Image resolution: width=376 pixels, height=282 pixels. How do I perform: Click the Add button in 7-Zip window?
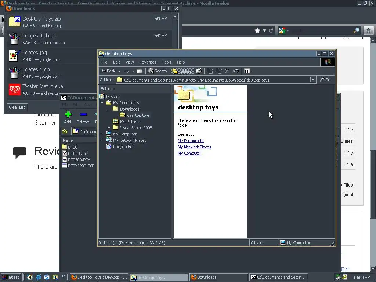pyautogui.click(x=68, y=117)
